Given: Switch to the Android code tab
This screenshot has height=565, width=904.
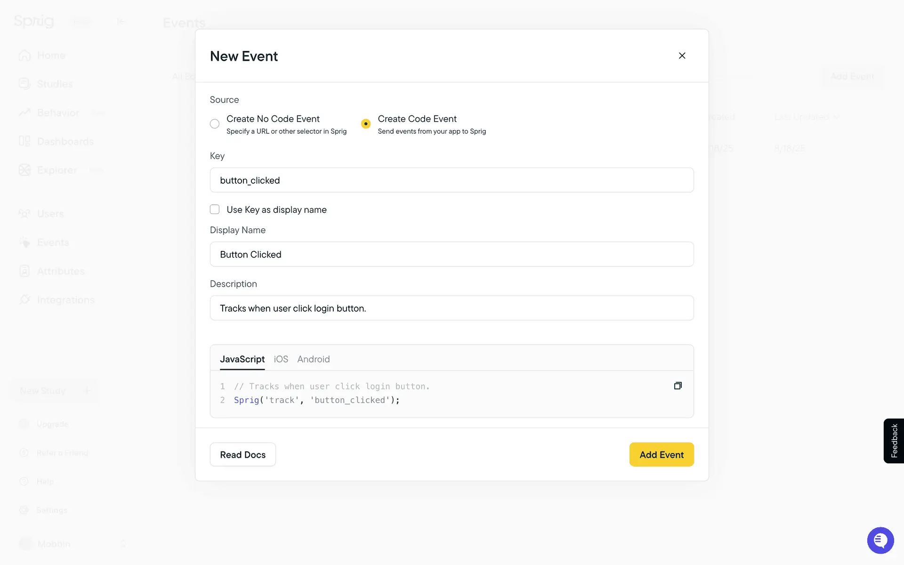Looking at the screenshot, I should [x=314, y=359].
